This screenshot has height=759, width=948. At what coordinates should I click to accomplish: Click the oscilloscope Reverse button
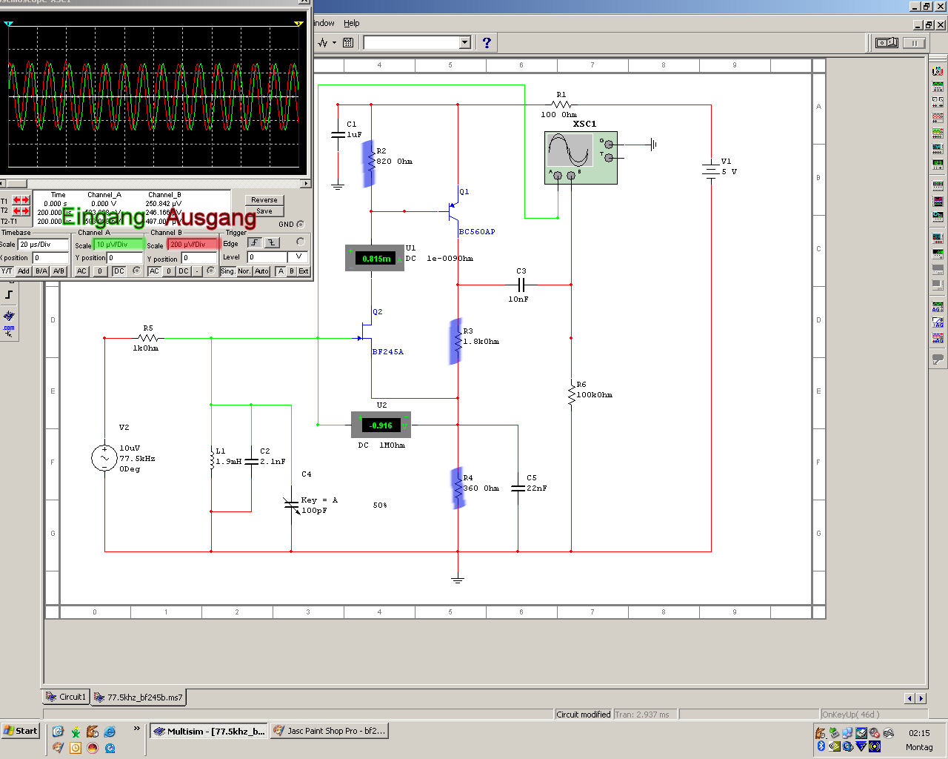coord(264,200)
